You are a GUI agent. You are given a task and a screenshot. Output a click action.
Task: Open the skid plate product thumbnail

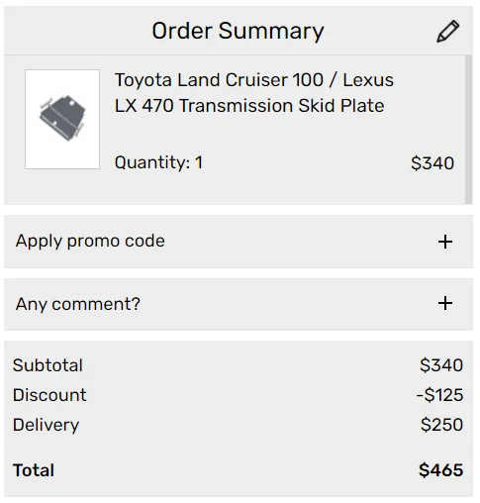62,119
